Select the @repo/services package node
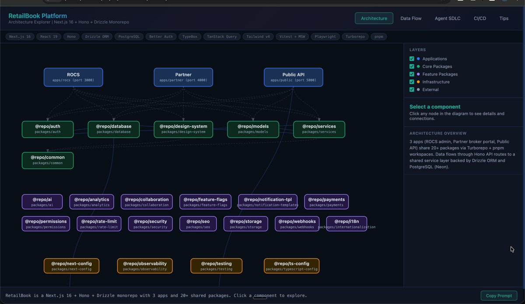525x304 pixels. 319,129
